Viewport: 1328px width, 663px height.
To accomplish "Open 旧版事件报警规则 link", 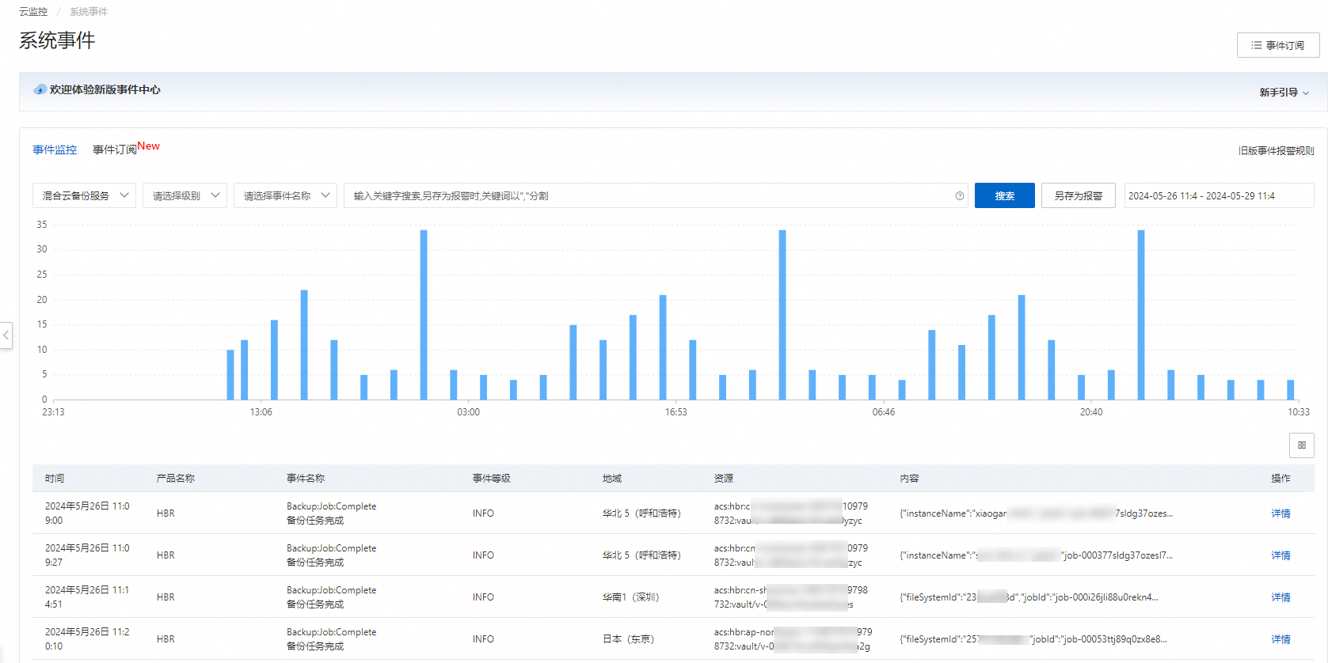I will [1276, 150].
